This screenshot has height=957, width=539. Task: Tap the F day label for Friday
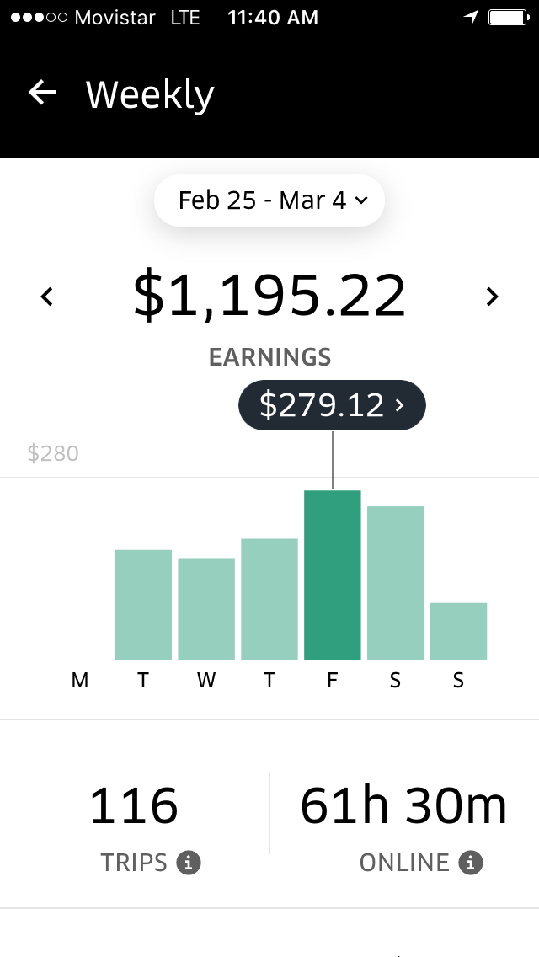[x=333, y=681]
